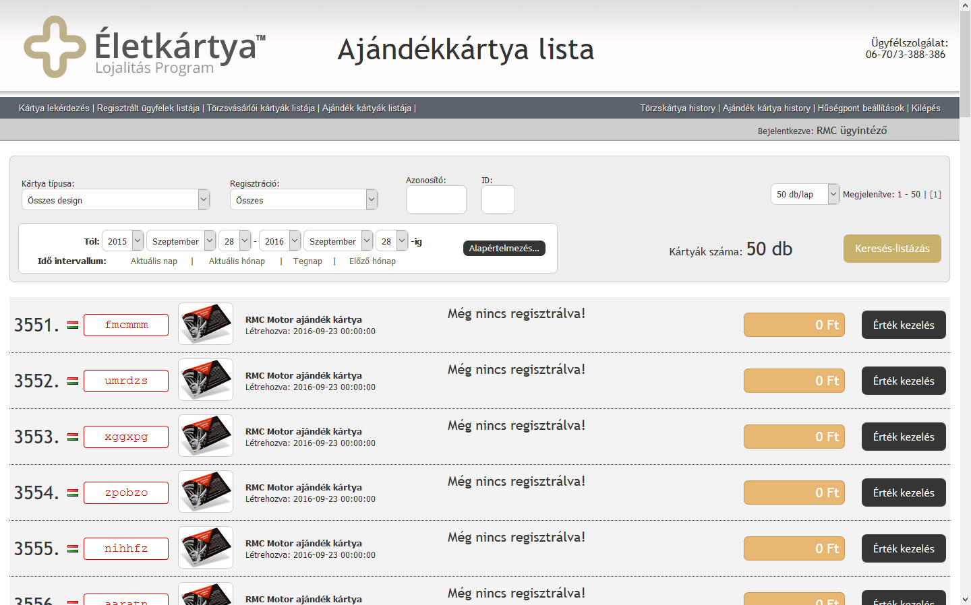Click the Életkártya logo
Viewport: 971px width, 605px height.
coord(144,47)
